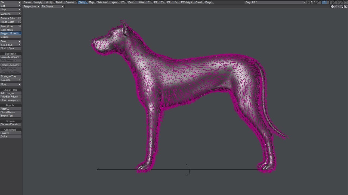Switch to the Plugs tab
348x195 pixels.
point(208,2)
